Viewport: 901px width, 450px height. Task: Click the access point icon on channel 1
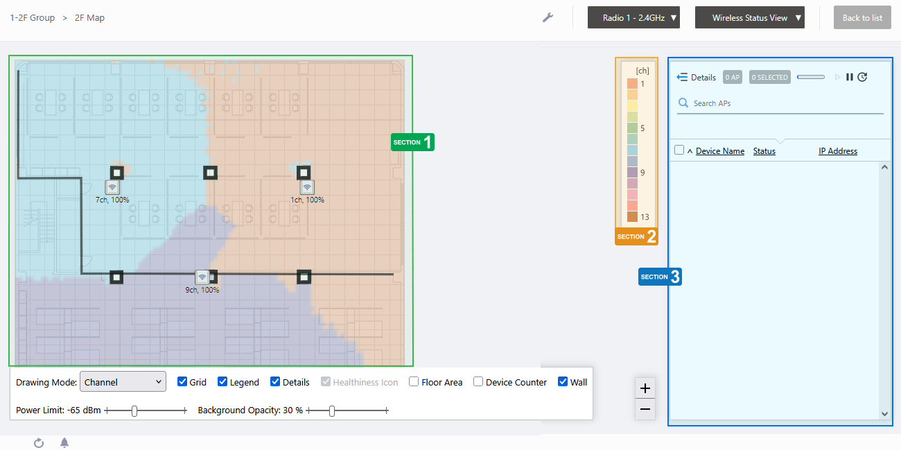pyautogui.click(x=307, y=187)
